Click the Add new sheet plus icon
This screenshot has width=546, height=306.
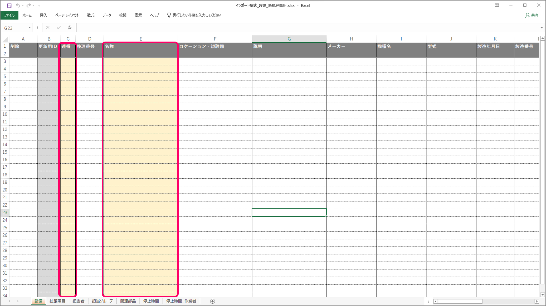[212, 301]
